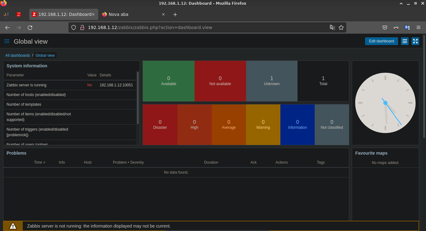Click the analog clock widget
The image size is (426, 231).
tap(385, 103)
